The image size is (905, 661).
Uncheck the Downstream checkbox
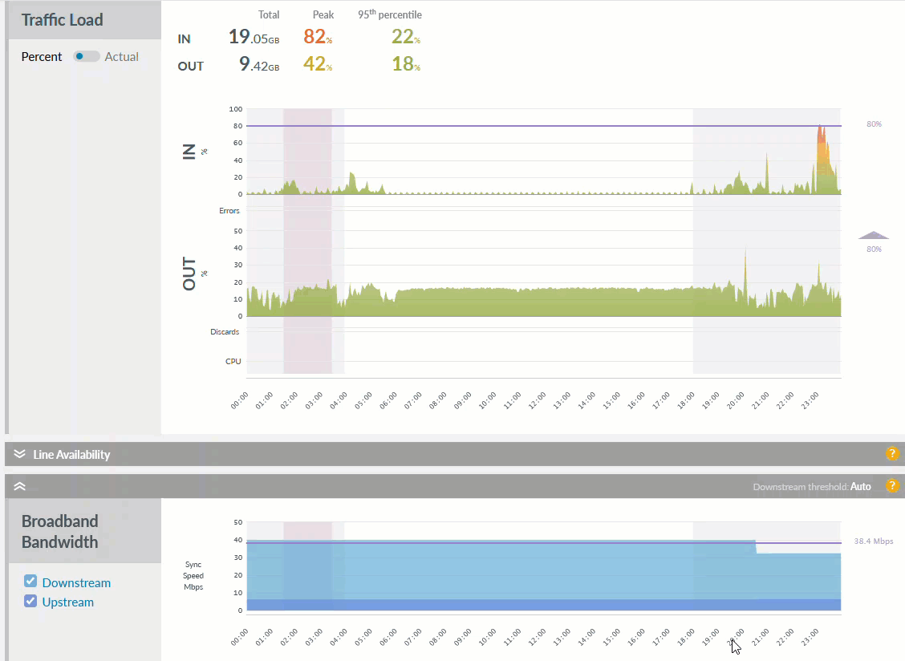[31, 582]
